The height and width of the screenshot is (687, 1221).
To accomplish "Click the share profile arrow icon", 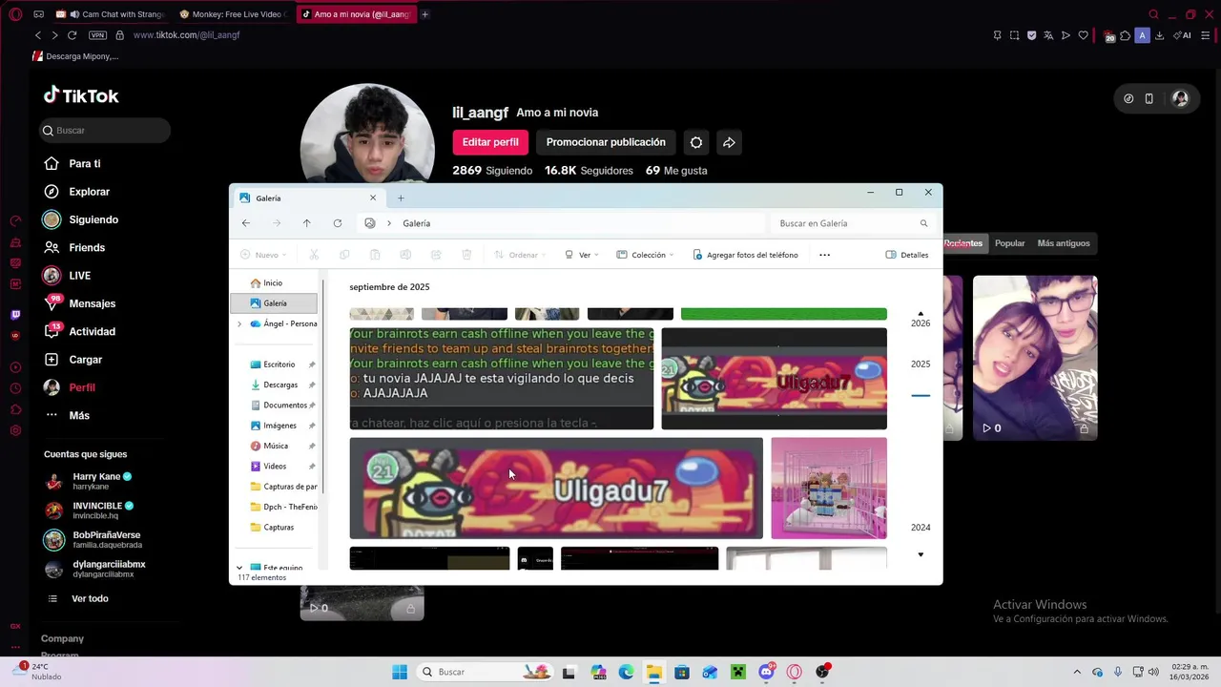I will 729,142.
